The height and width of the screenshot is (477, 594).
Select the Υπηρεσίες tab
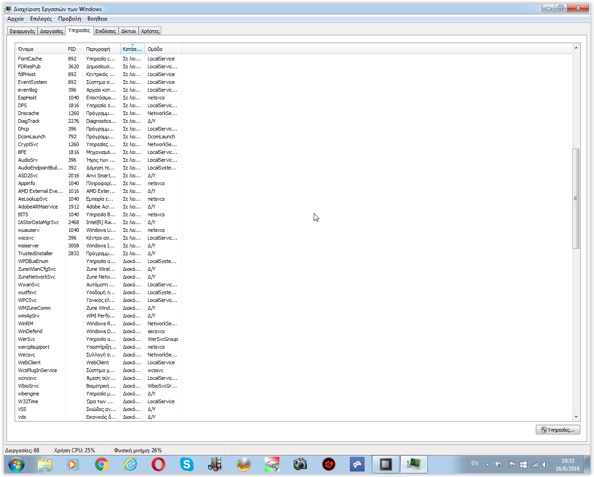(79, 30)
